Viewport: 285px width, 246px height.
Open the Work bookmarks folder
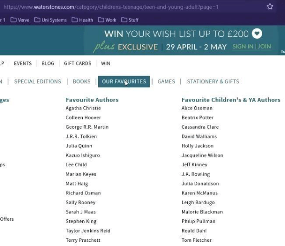tap(107, 20)
